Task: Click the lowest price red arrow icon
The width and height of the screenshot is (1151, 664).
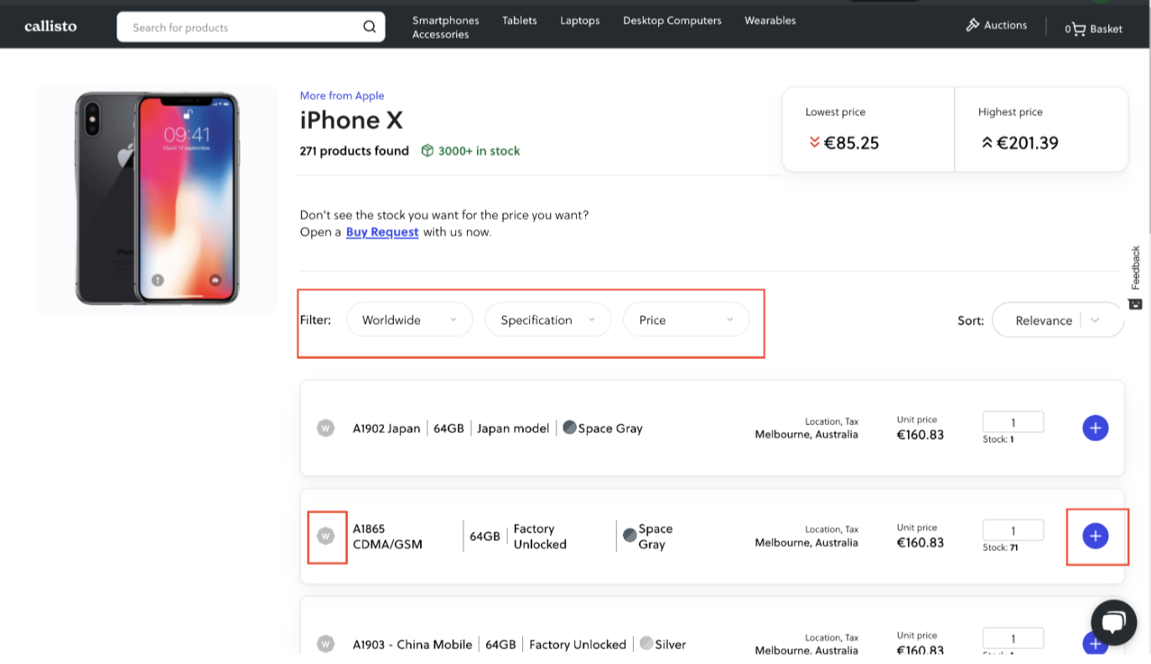Action: pyautogui.click(x=814, y=143)
